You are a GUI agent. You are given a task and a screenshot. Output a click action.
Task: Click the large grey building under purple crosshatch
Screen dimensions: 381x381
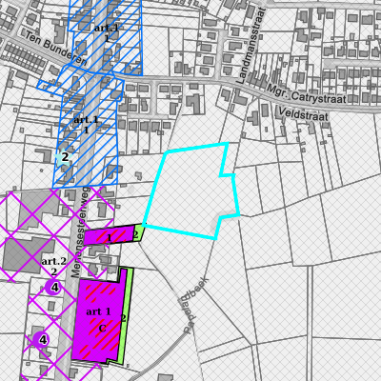28,255
